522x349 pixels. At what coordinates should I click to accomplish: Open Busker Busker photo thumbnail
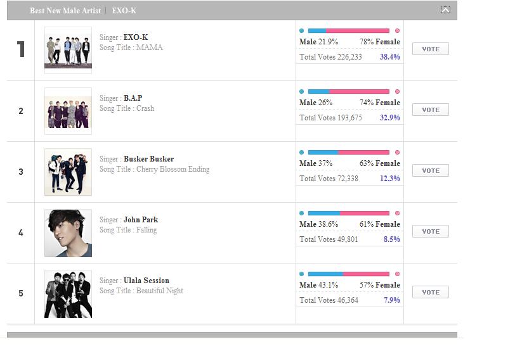[x=69, y=172]
